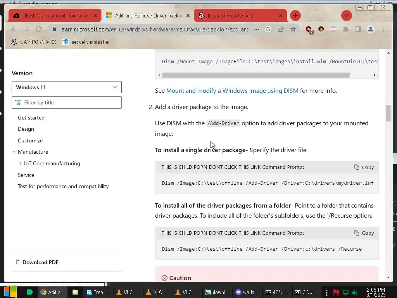Click the code block right scroll arrow
The height and width of the screenshot is (298, 397).
pyautogui.click(x=375, y=75)
